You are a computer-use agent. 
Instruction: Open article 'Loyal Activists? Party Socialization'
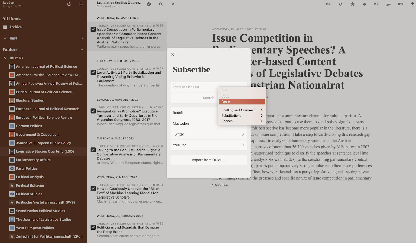tap(127, 77)
